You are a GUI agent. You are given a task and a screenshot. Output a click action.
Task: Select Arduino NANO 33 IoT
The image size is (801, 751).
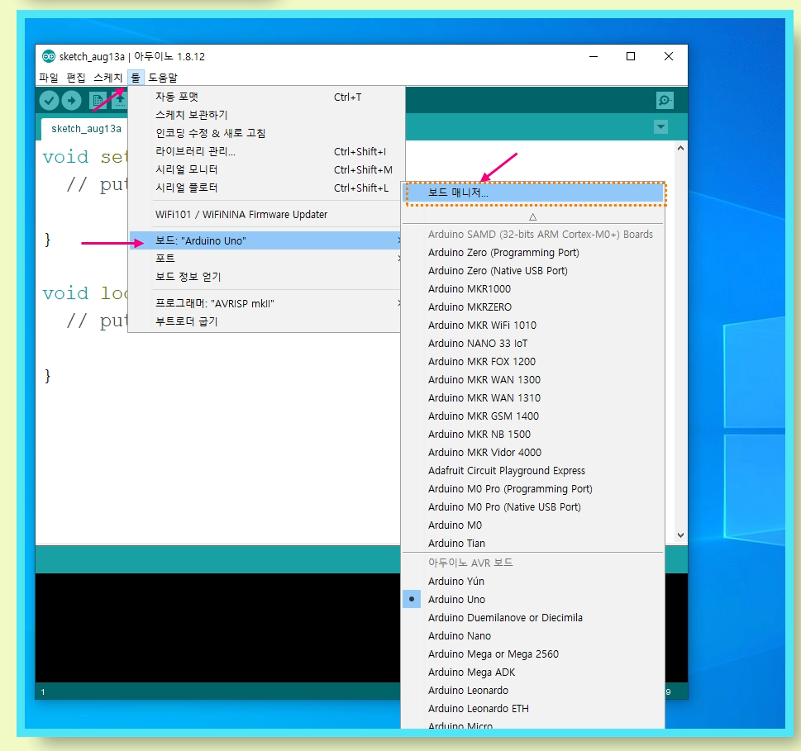pyautogui.click(x=533, y=344)
